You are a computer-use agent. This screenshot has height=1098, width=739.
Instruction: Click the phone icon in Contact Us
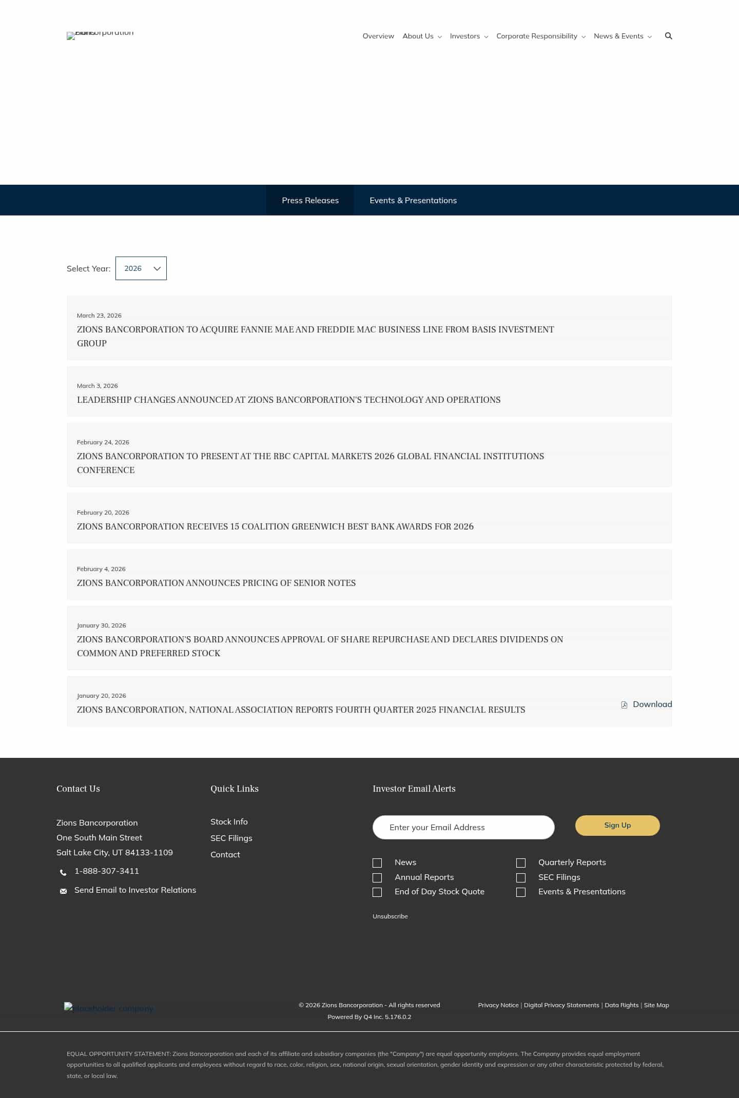coord(63,872)
